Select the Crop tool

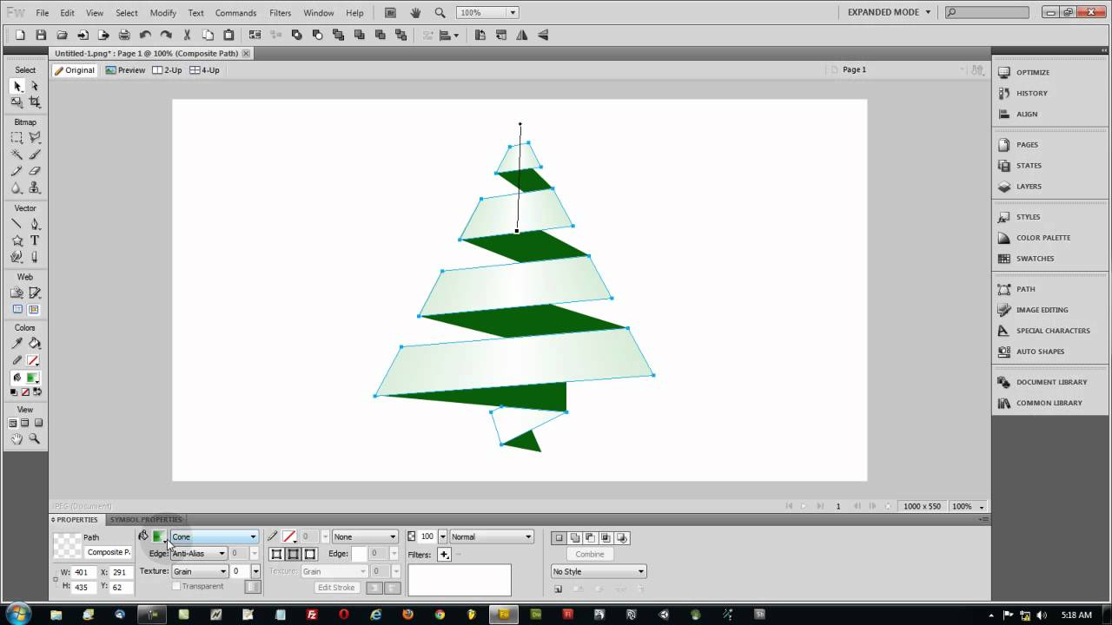[x=35, y=102]
